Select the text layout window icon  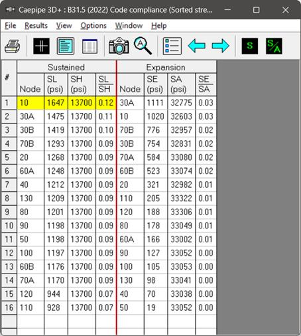tap(66, 46)
